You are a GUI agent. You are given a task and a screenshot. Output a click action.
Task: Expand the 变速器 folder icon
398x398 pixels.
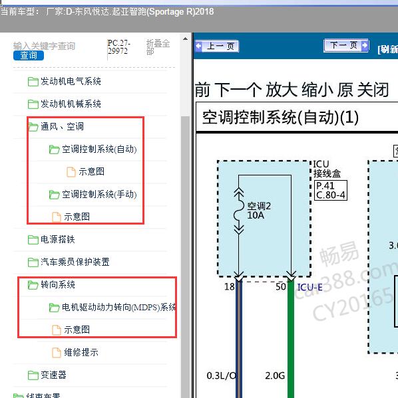(33, 375)
